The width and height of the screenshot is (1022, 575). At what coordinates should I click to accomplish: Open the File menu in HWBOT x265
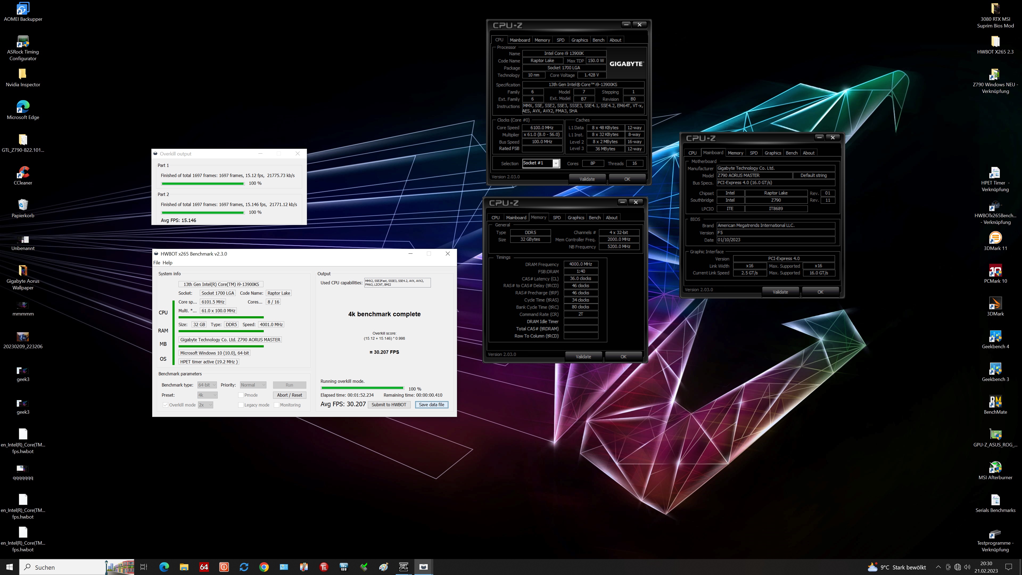[x=157, y=263]
